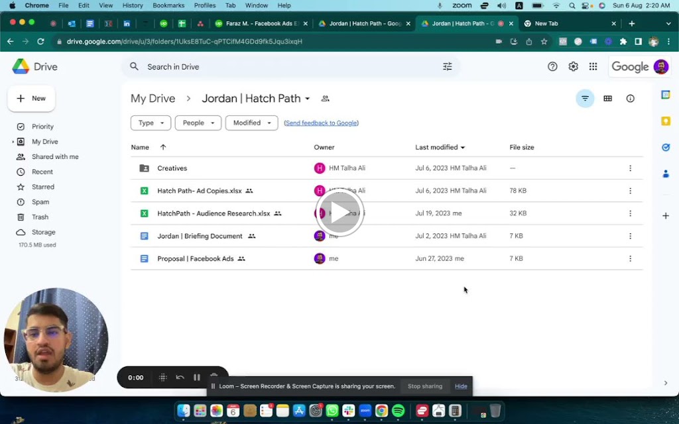The width and height of the screenshot is (679, 424).
Task: Reload the page in Chrome
Action: 40,42
